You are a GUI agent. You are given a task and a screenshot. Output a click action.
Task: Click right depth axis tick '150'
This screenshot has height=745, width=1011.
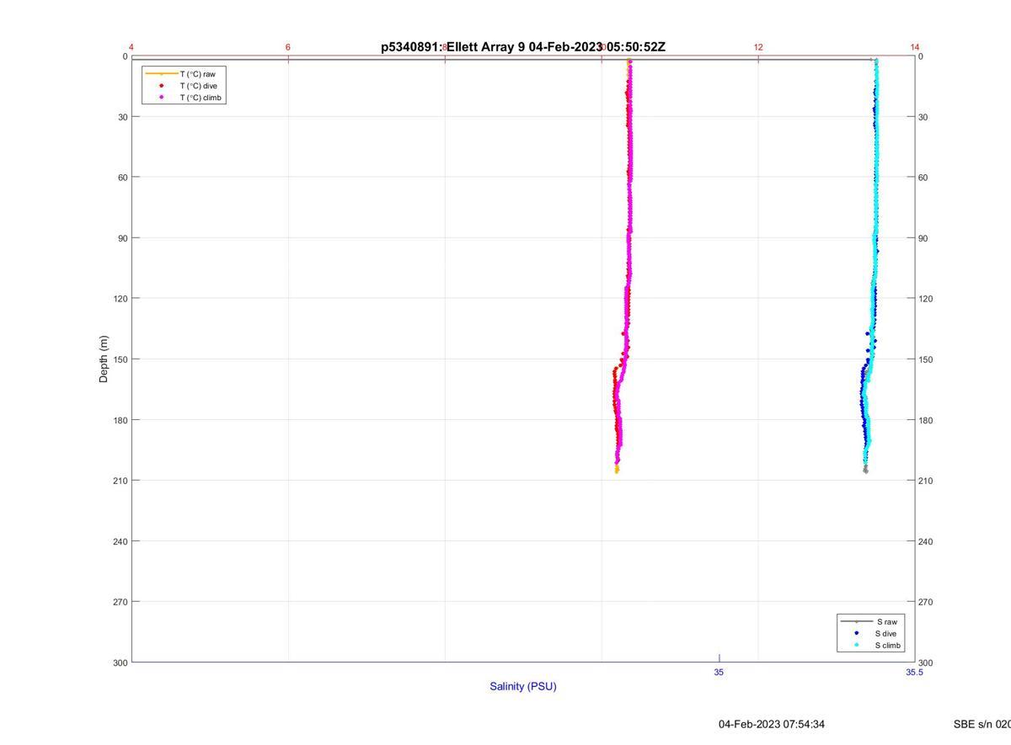[926, 359]
